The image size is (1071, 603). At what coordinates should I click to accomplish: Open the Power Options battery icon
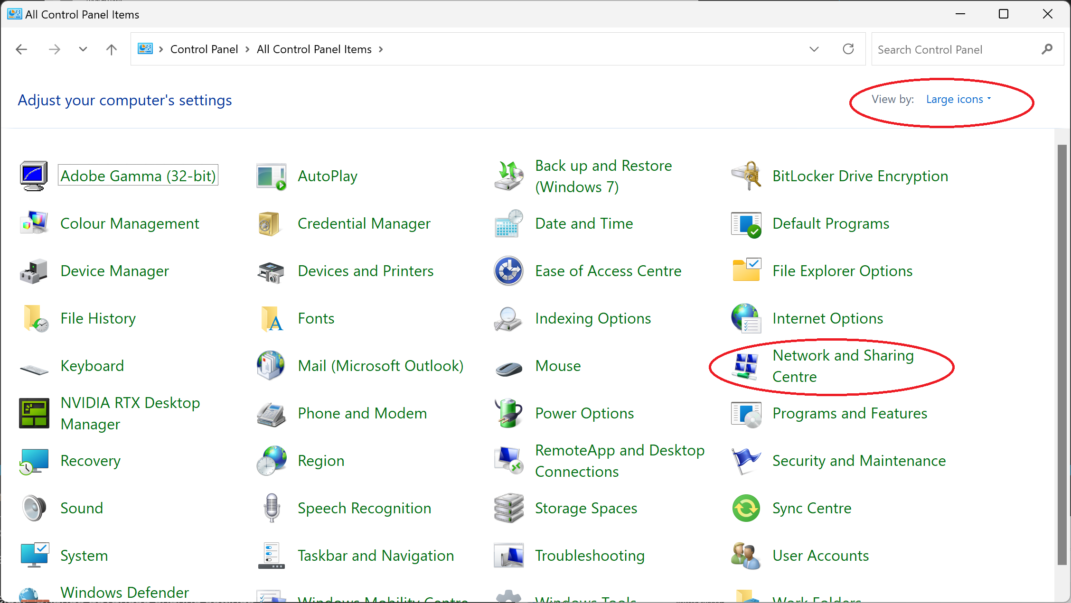tap(508, 413)
